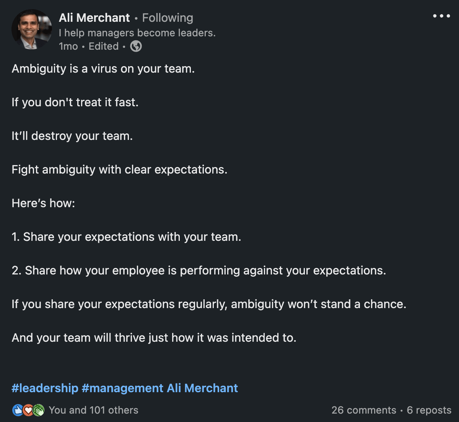Click the globe public visibility icon
This screenshot has width=459, height=422.
click(x=136, y=46)
